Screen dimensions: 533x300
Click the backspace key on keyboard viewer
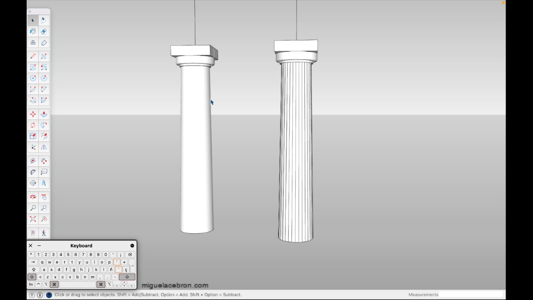pyautogui.click(x=130, y=255)
